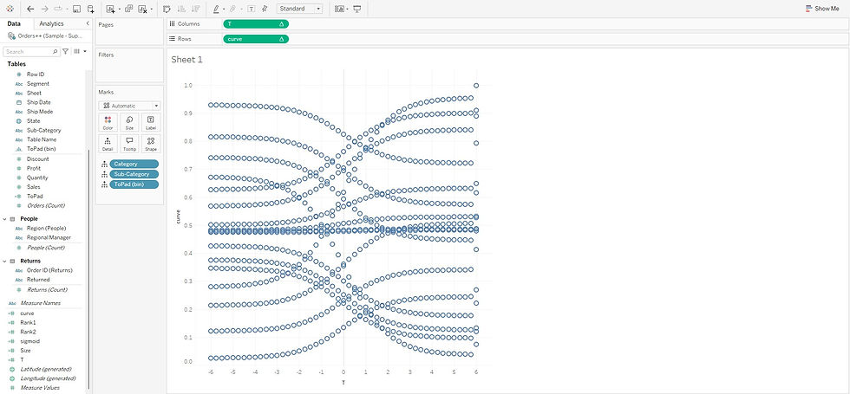Open the Automatic mark type dropdown
850x394 pixels.
(x=129, y=106)
